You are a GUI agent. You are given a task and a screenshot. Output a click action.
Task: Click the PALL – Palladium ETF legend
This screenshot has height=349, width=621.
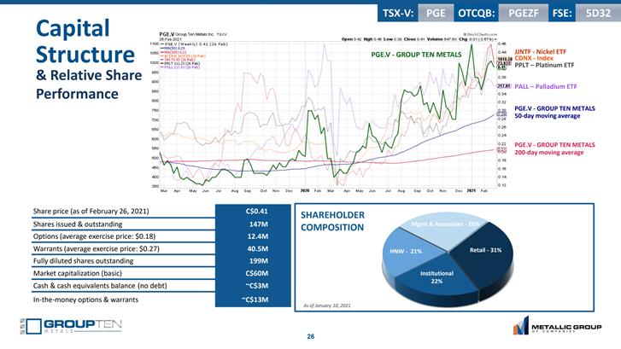[x=546, y=86]
